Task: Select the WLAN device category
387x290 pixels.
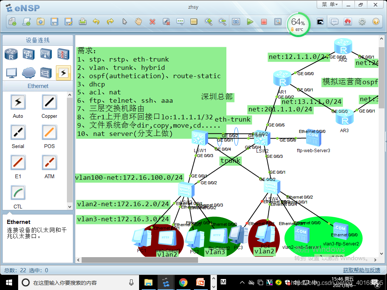Action: [x=46, y=54]
